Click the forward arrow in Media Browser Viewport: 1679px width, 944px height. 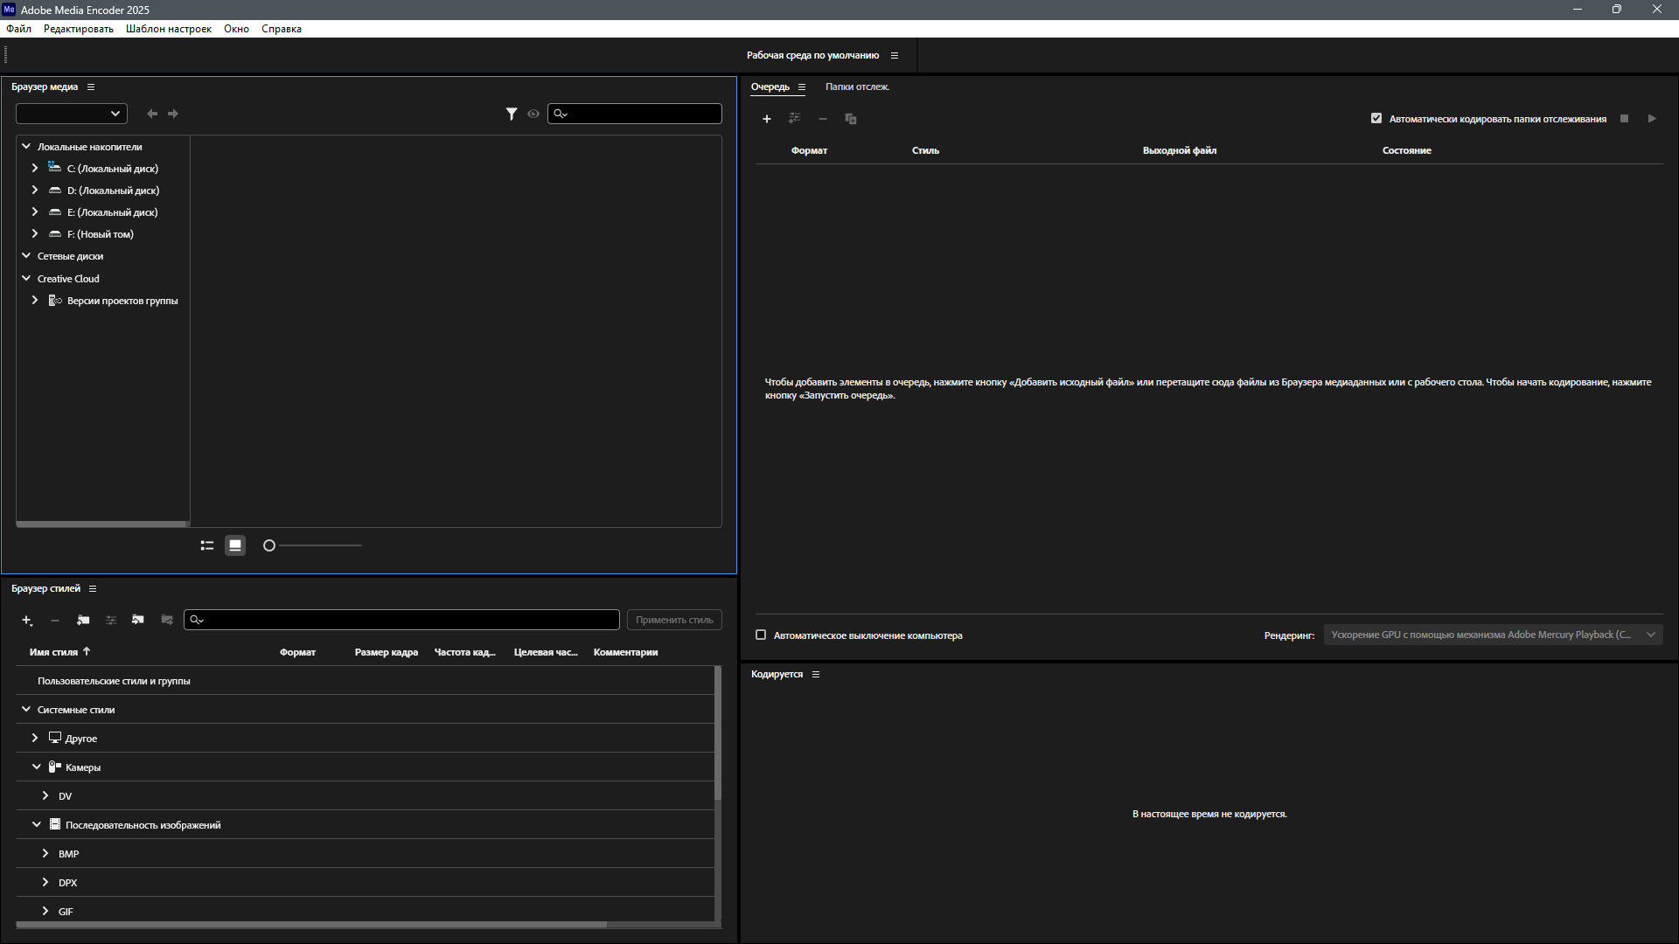[173, 114]
